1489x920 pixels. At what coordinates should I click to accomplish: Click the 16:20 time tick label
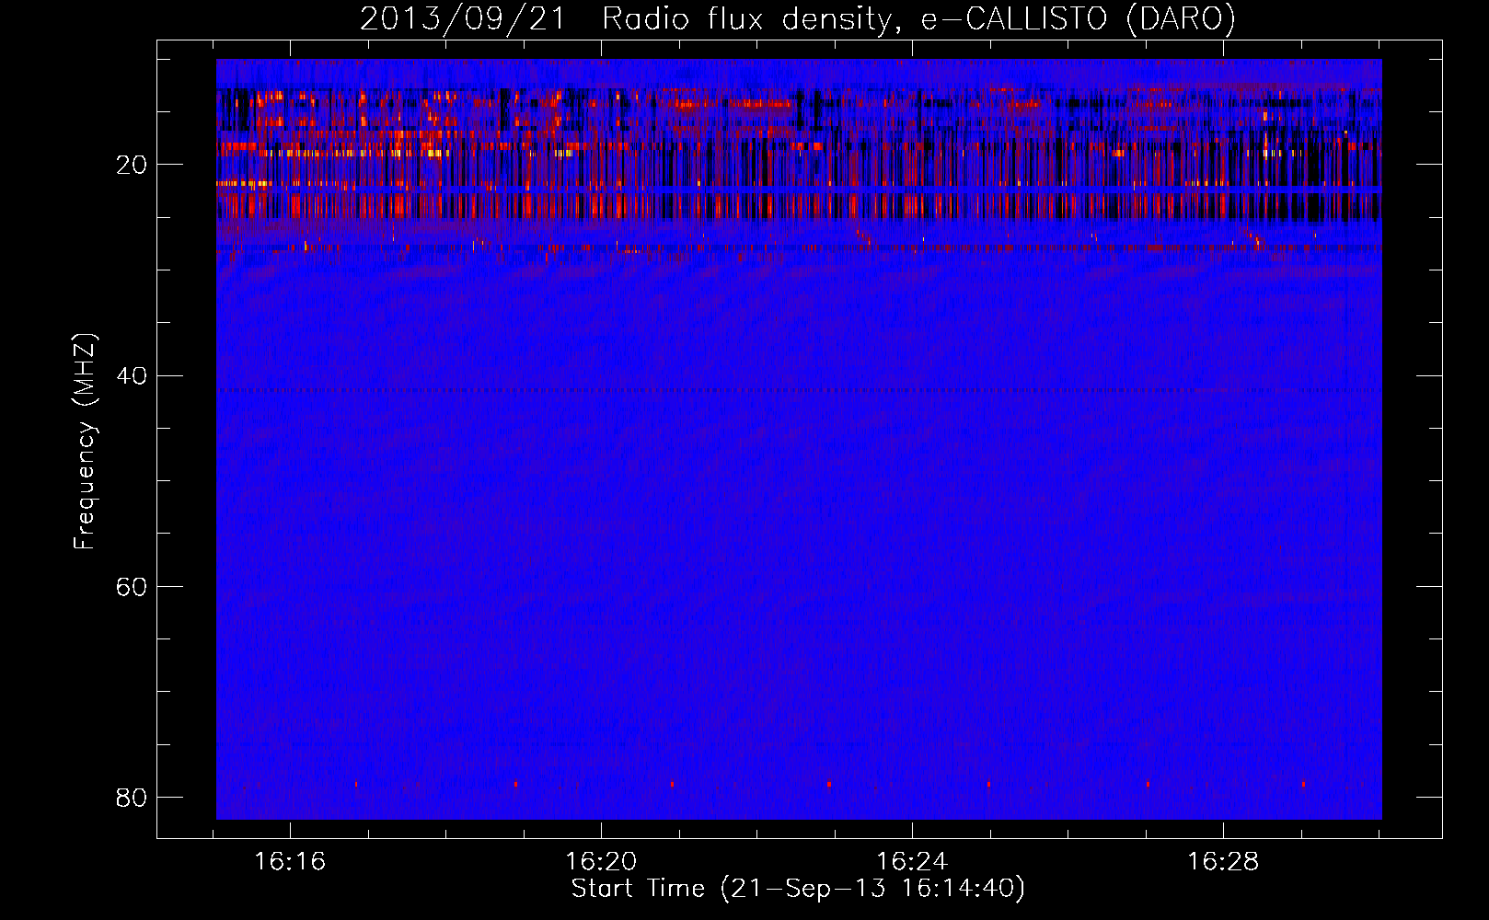(601, 862)
